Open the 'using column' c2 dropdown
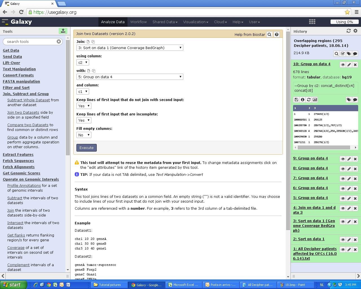 click(x=83, y=62)
